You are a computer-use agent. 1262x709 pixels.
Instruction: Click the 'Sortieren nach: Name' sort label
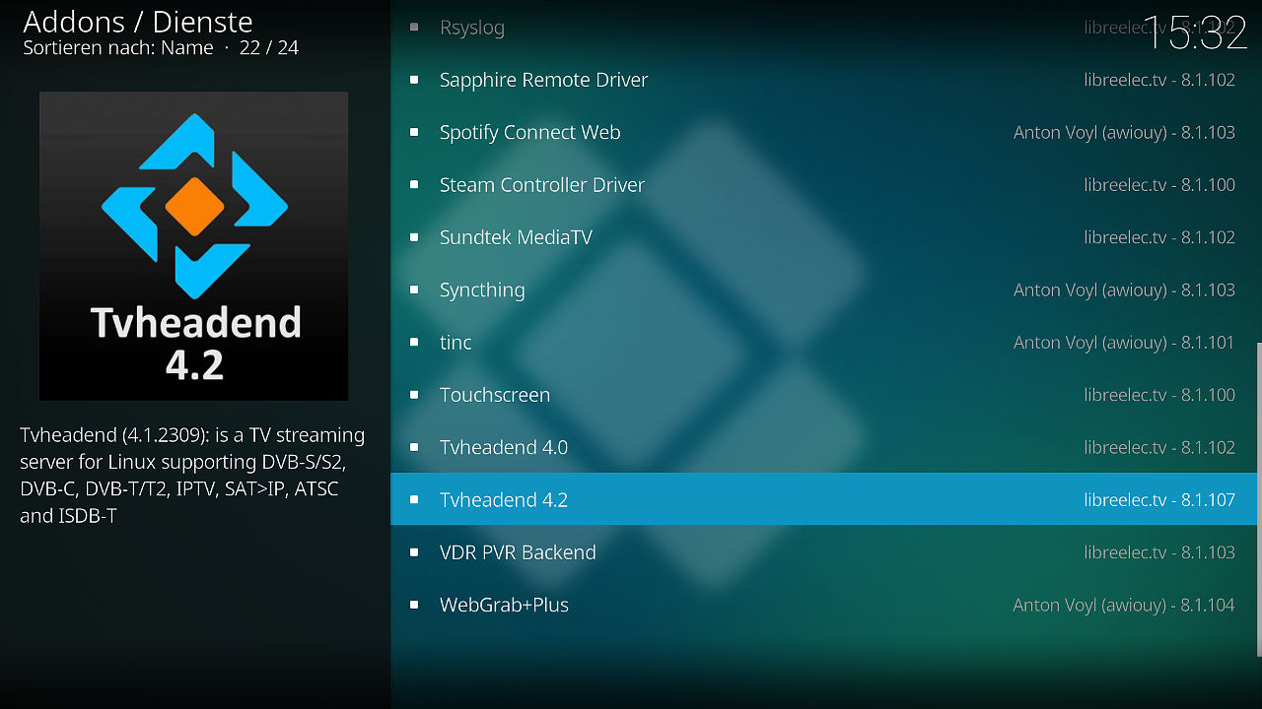pyautogui.click(x=118, y=47)
